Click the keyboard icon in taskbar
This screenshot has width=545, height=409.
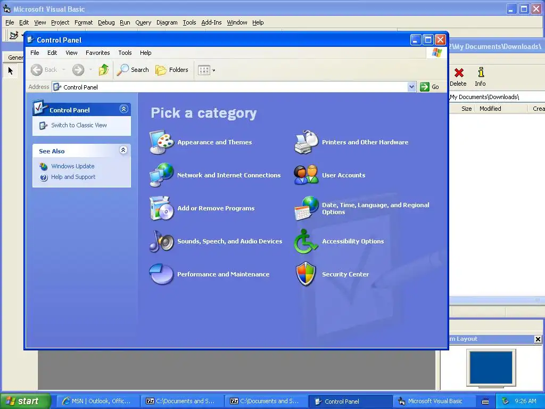[485, 402]
